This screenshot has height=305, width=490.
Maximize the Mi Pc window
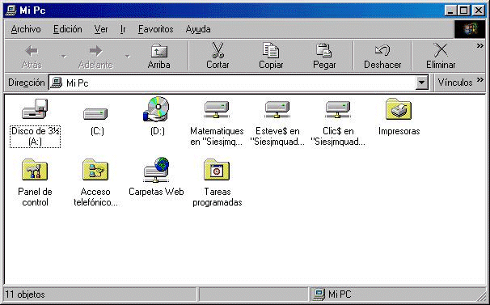pos(463,11)
